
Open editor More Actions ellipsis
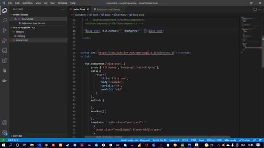(x=260, y=9)
